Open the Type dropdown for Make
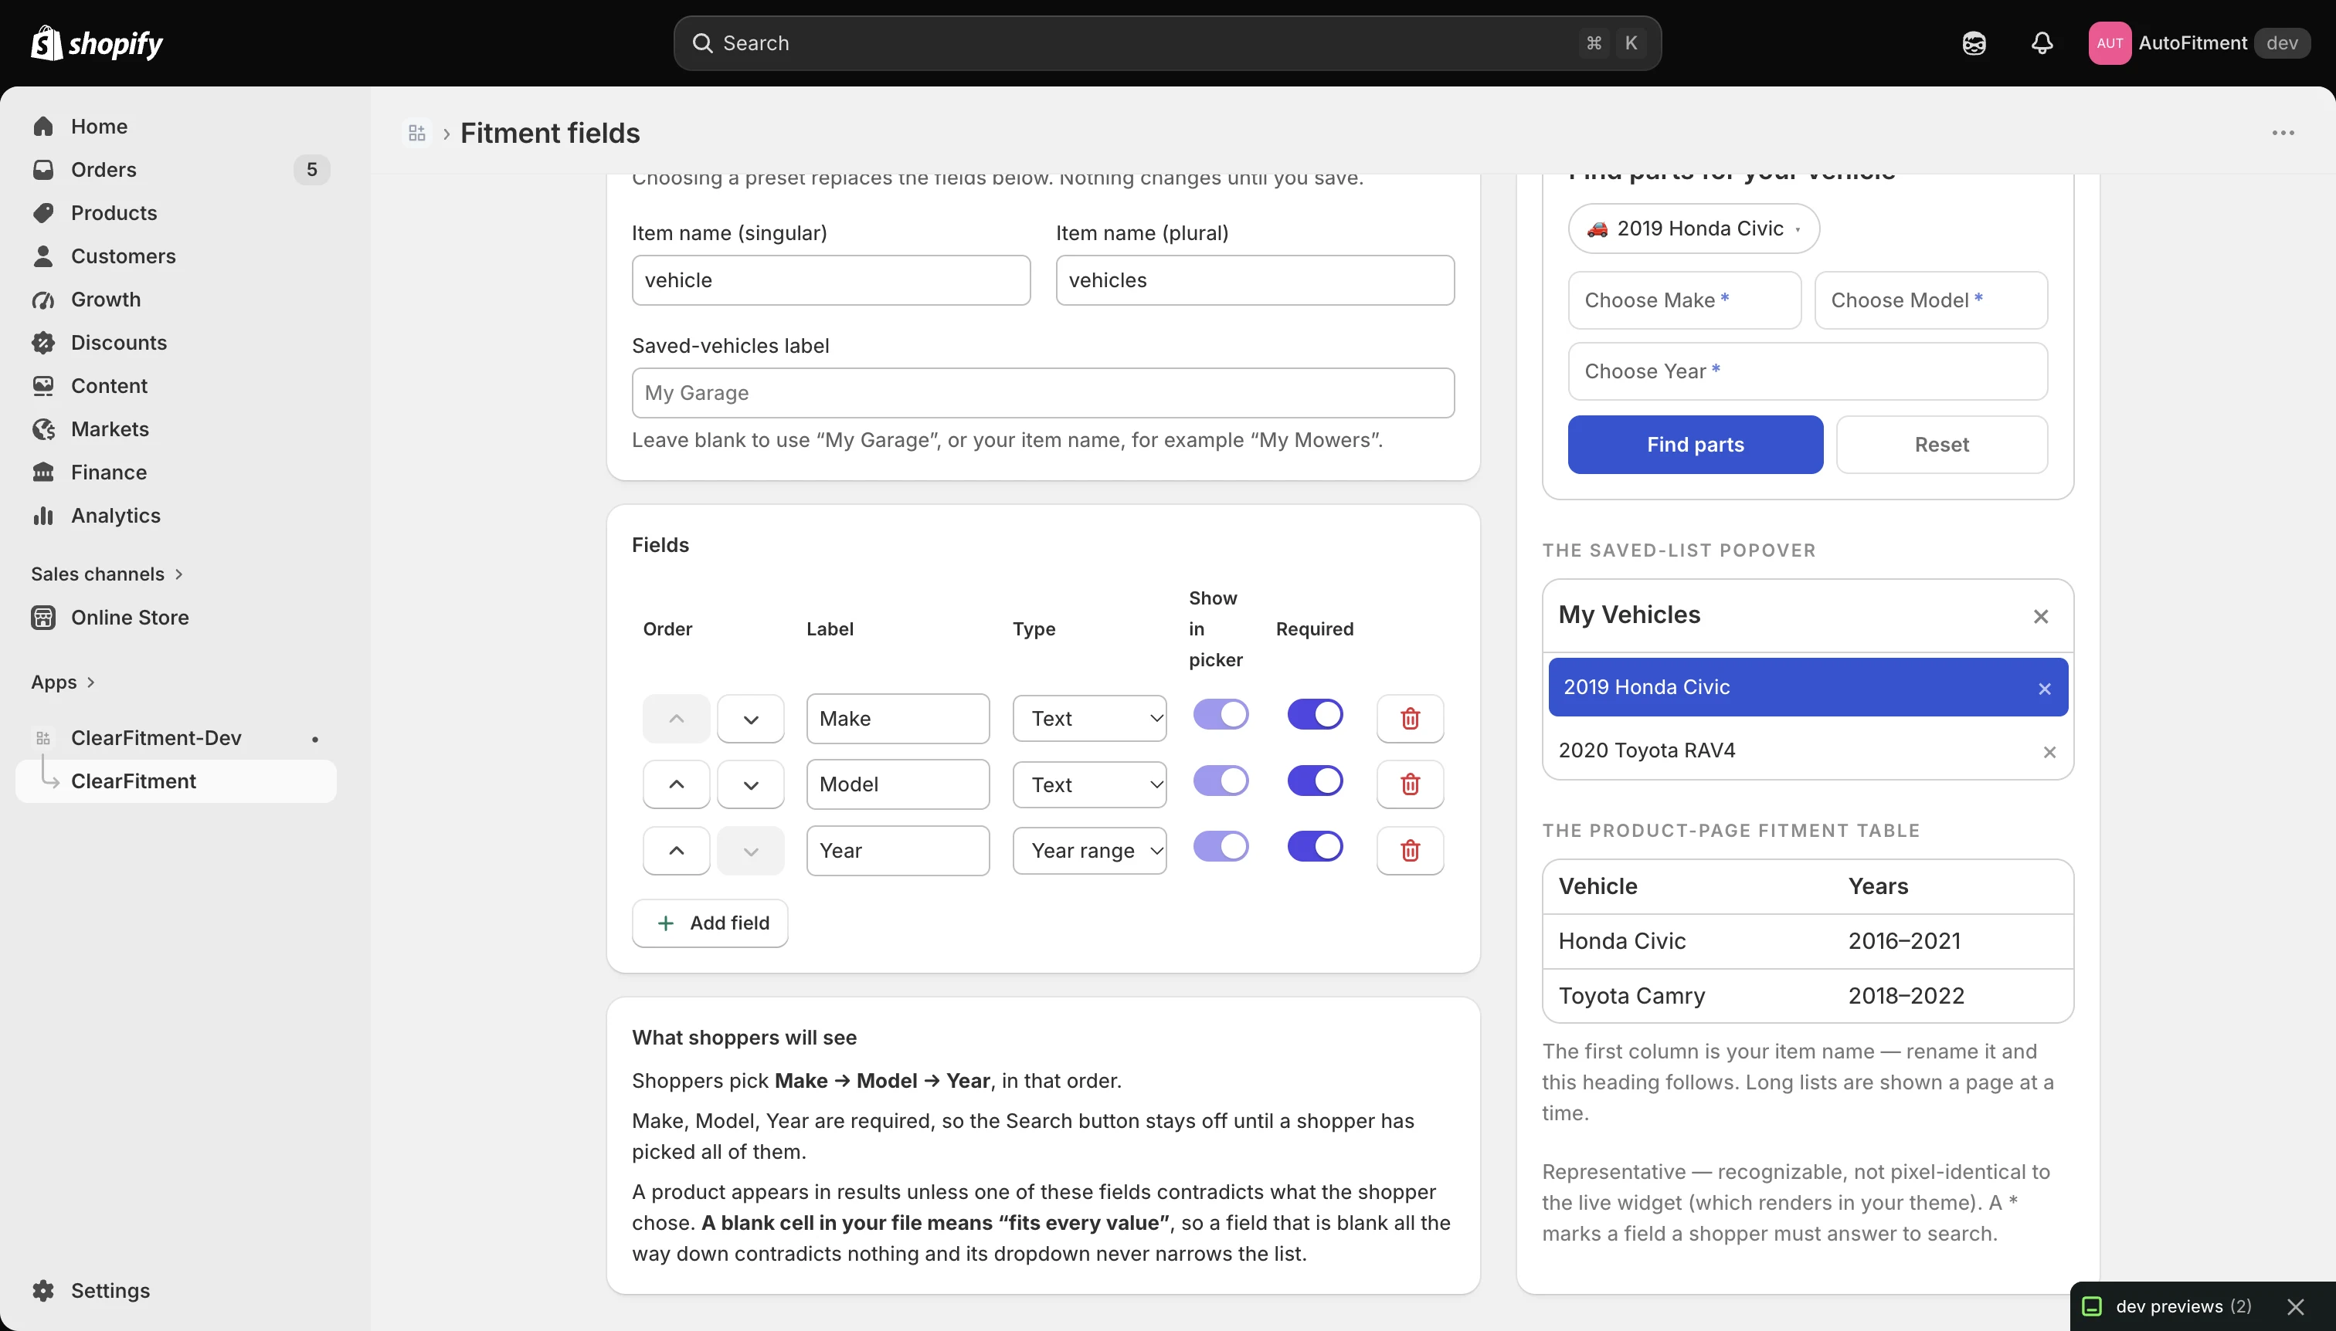Screen dimensions: 2336x1331 1089,719
